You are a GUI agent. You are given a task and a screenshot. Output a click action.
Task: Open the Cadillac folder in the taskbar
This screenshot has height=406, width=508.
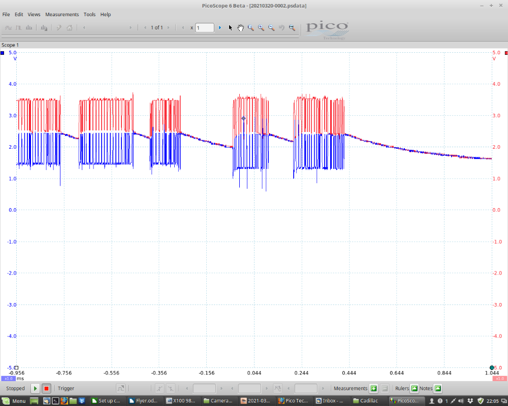(x=365, y=401)
